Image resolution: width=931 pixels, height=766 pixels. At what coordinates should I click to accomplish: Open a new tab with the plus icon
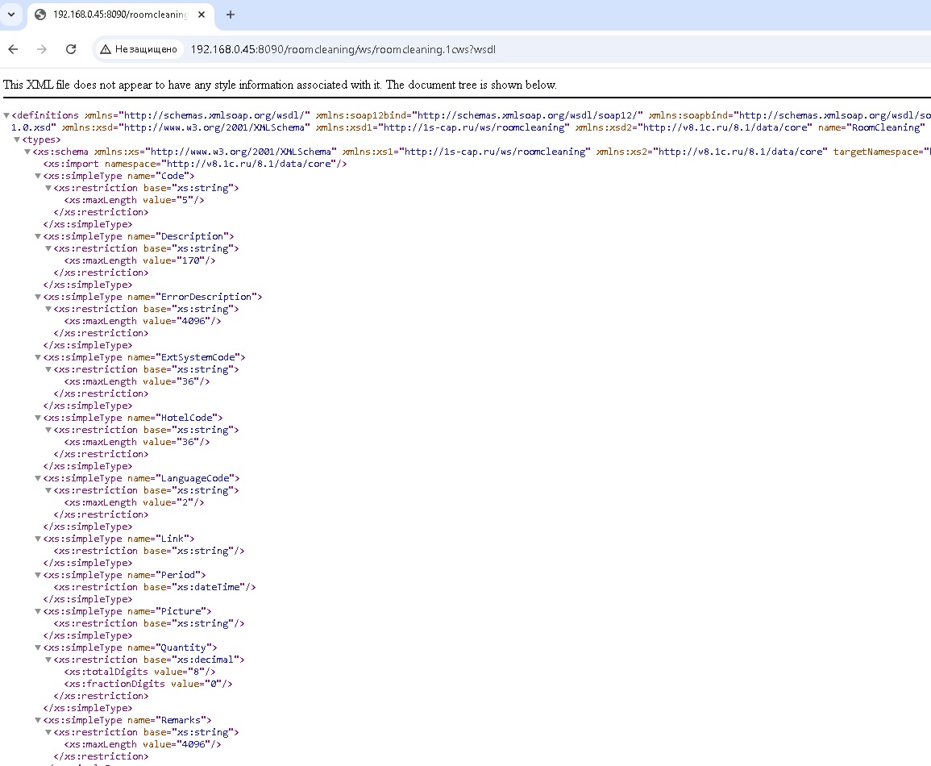pos(231,15)
